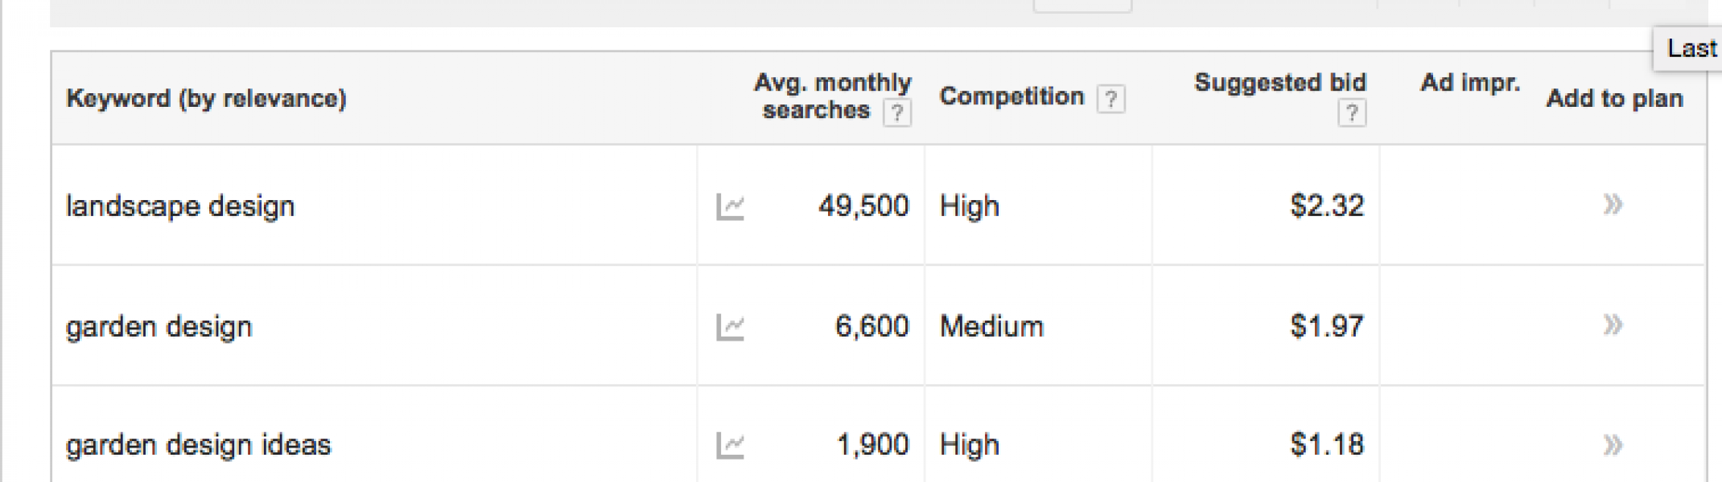1722x482 pixels.
Task: Click the Last tooltip label
Action: coord(1691,48)
